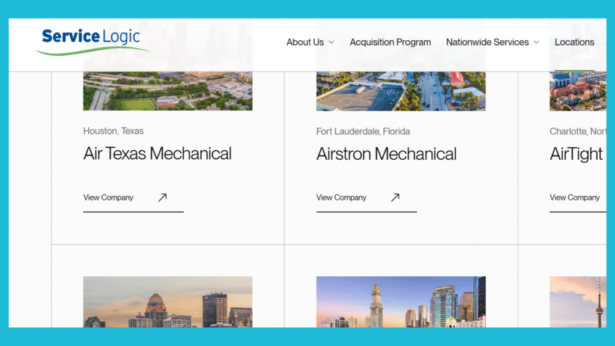Viewport: 615px width, 346px height.
Task: Open Houston aerial photo thumbnail
Action: [168, 91]
